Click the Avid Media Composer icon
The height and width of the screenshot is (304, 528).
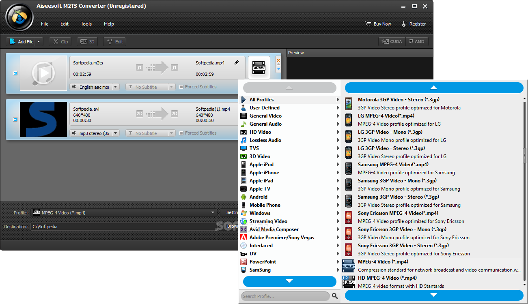244,229
